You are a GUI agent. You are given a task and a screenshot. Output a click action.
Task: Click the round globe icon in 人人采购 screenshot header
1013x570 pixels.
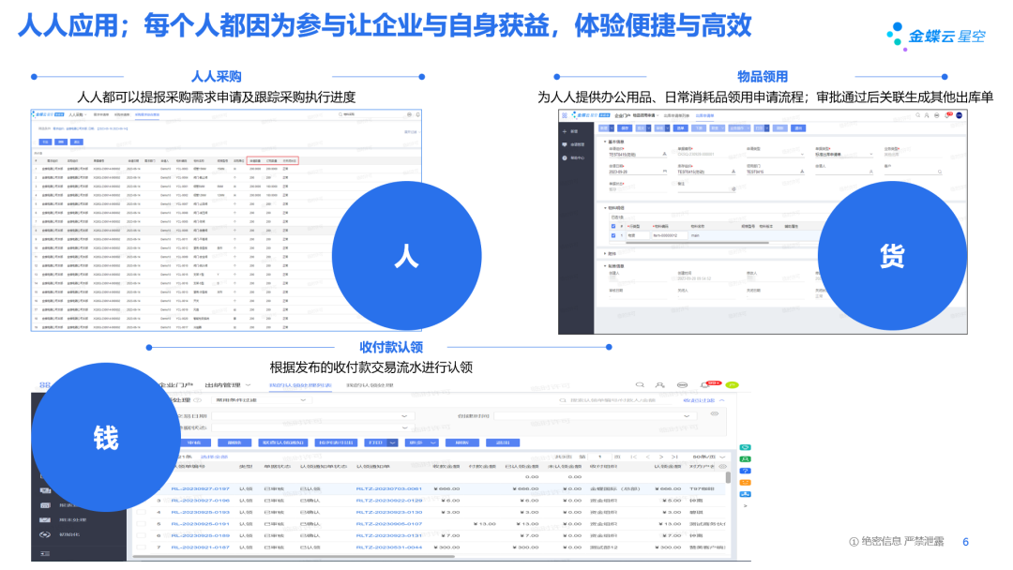point(410,114)
